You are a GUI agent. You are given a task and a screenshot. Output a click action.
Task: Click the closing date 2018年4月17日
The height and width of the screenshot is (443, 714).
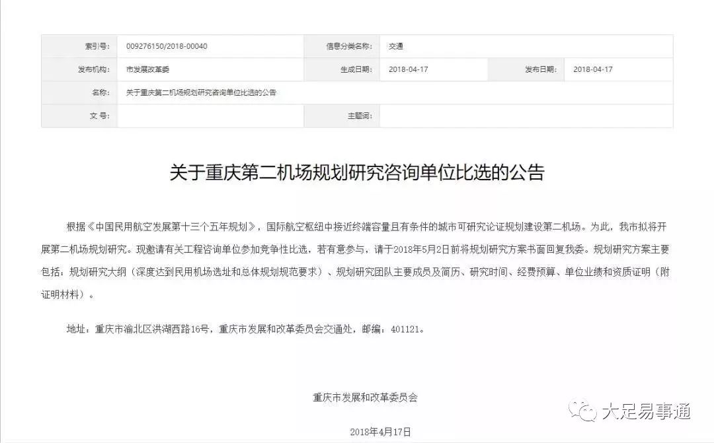click(x=381, y=432)
